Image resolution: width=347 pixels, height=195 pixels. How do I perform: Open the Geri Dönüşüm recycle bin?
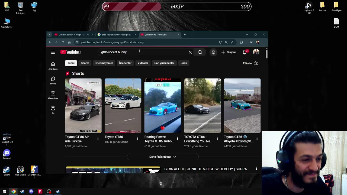[20, 8]
